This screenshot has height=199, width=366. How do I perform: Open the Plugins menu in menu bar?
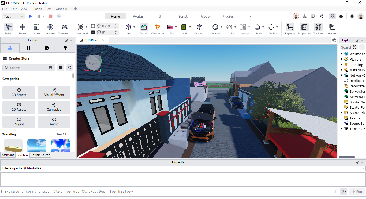pyautogui.click(x=37, y=9)
